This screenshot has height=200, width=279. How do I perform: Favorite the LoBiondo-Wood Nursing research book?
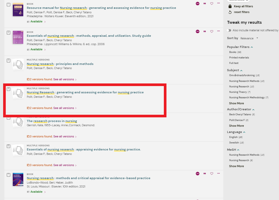tap(211, 174)
